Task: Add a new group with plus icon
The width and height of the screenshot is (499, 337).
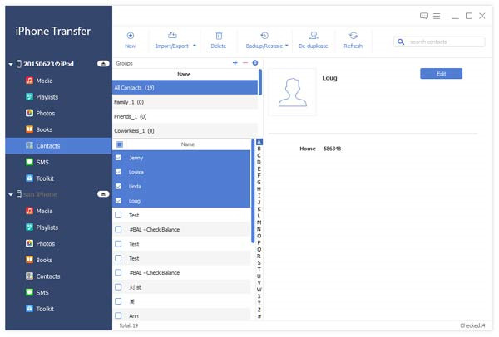Action: (235, 63)
